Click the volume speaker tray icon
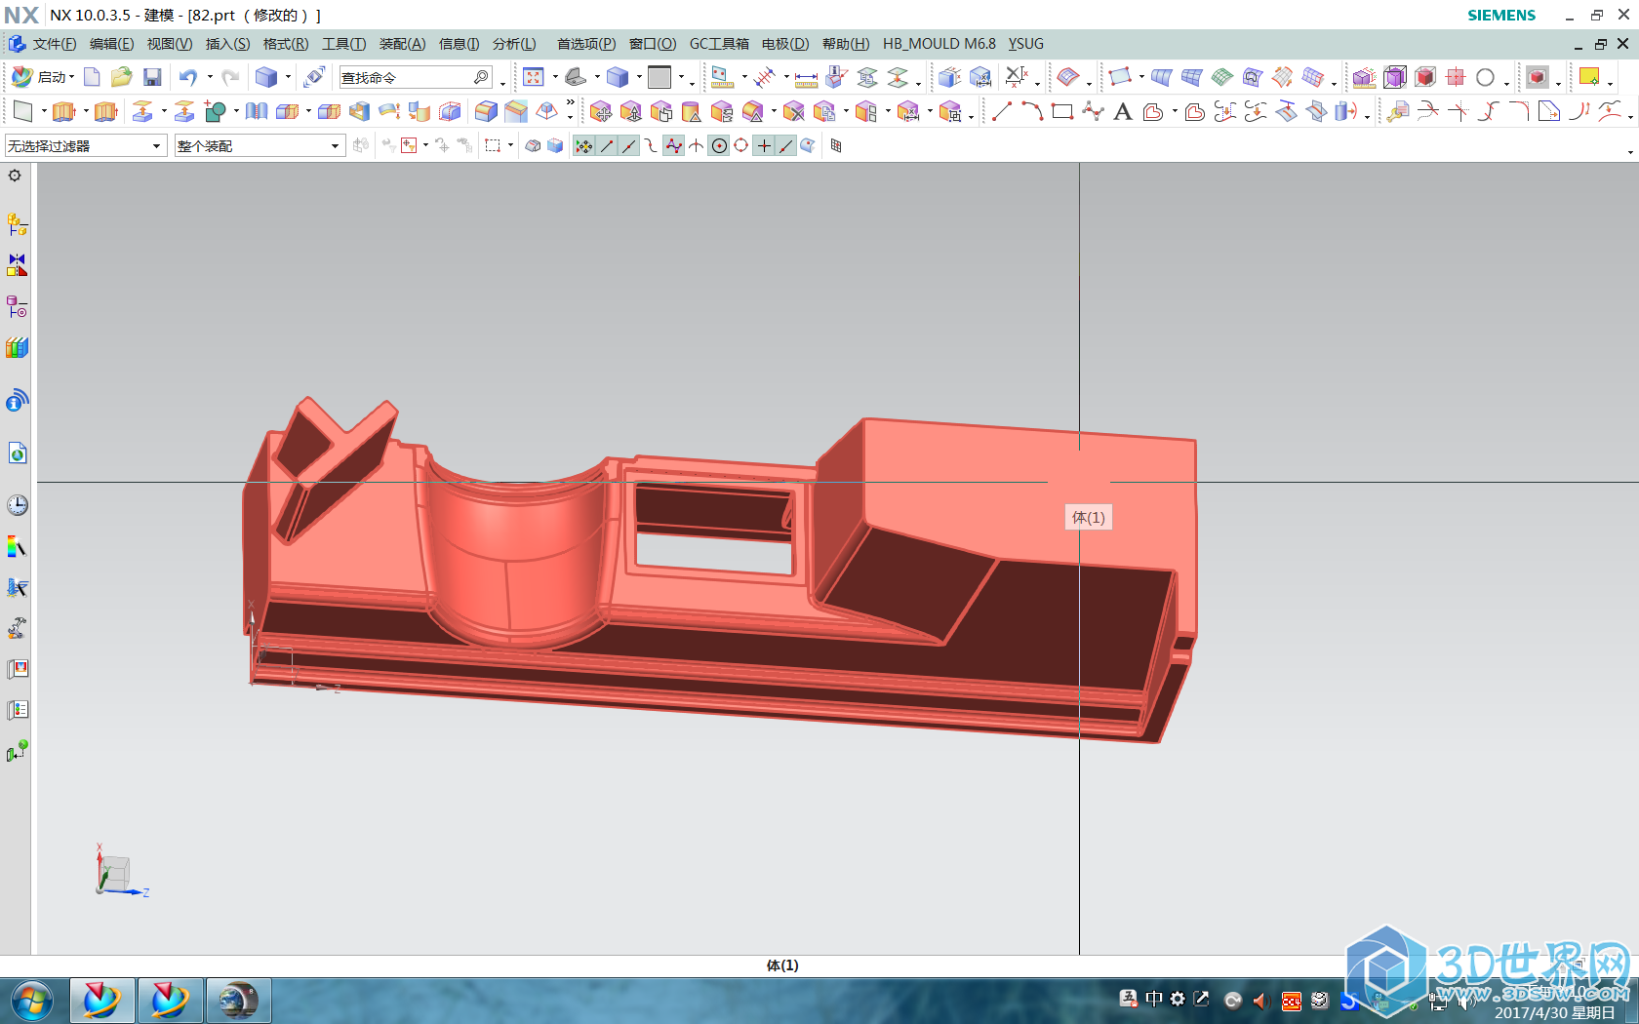 (x=1261, y=1001)
